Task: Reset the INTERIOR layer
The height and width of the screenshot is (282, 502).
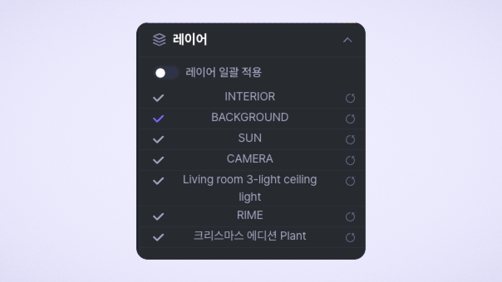Action: [x=350, y=98]
